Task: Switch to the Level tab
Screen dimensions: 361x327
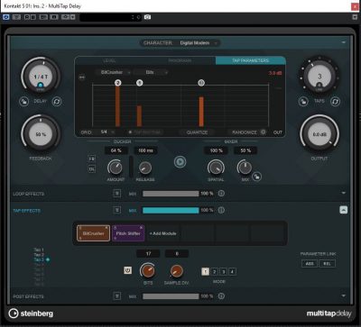Action: 109,60
